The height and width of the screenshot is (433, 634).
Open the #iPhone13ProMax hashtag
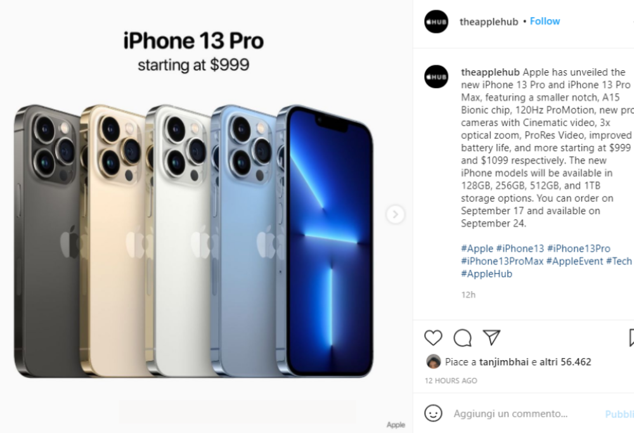pos(502,261)
